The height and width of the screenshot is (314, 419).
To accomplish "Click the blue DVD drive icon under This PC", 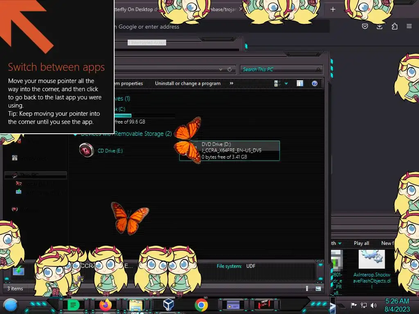I will (x=19, y=192).
